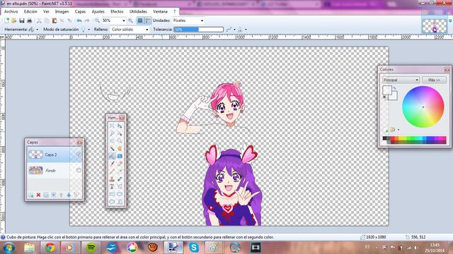This screenshot has width=453, height=254.
Task: Toggle visibility checkbox of Capa 2 layer
Action: pyautogui.click(x=79, y=155)
